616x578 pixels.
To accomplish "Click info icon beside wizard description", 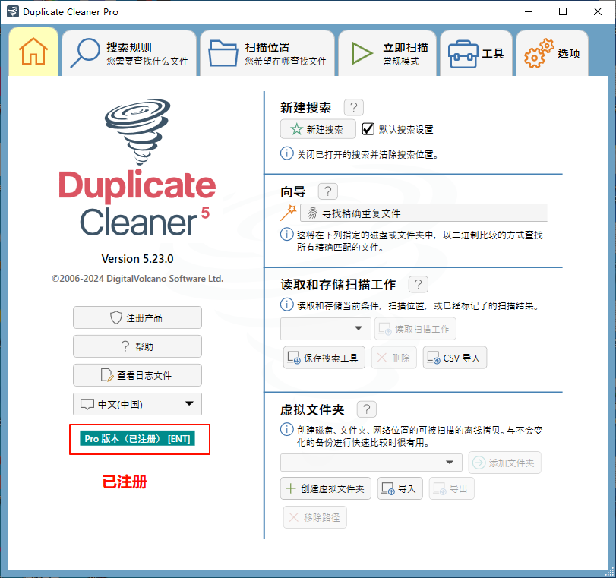I will 287,234.
